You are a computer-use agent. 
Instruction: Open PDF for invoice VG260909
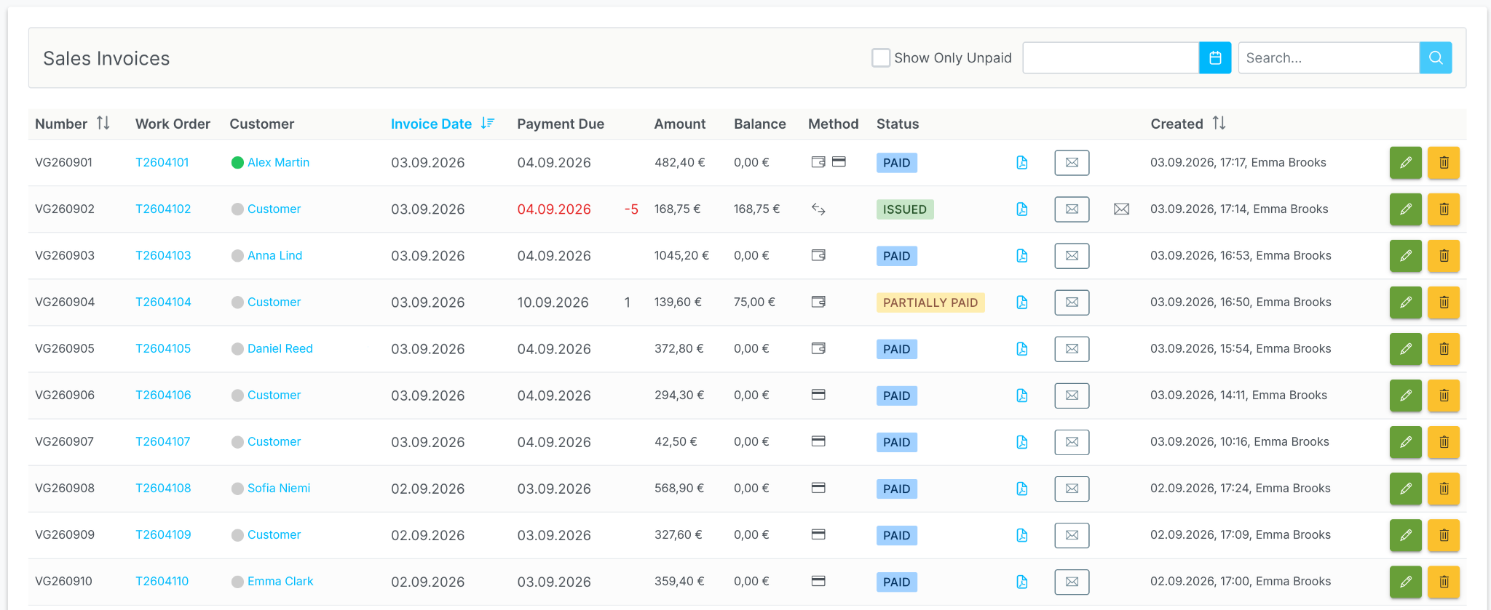pos(1022,535)
